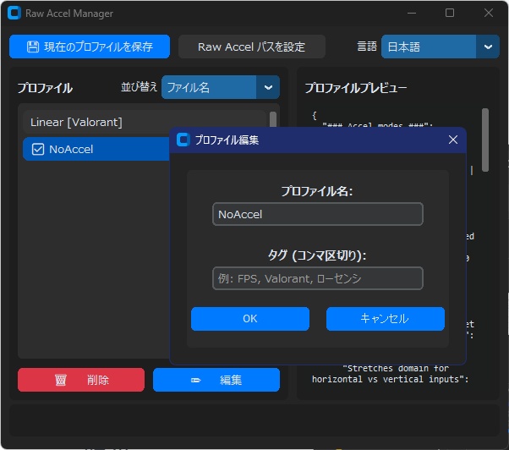This screenshot has height=450, width=509.
Task: Click the red 削除 delete button
Action: (81, 380)
